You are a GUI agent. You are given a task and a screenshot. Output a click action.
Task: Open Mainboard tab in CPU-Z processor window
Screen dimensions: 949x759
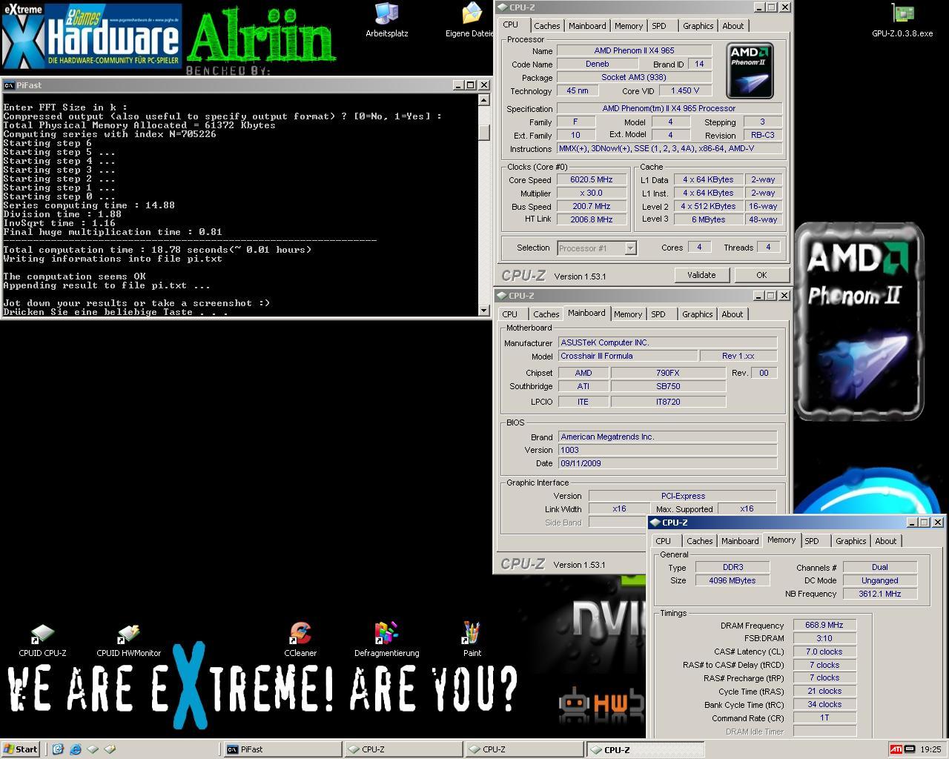[x=587, y=26]
